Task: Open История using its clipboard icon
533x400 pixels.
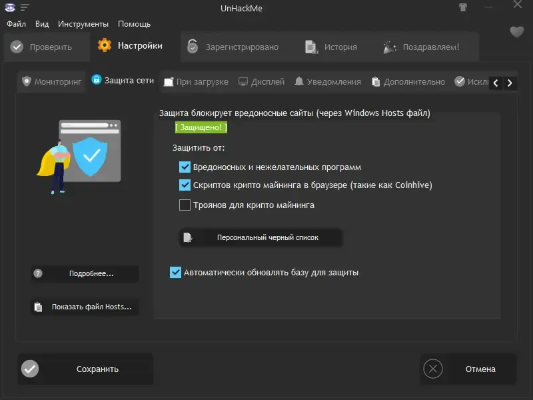Action: pos(310,47)
